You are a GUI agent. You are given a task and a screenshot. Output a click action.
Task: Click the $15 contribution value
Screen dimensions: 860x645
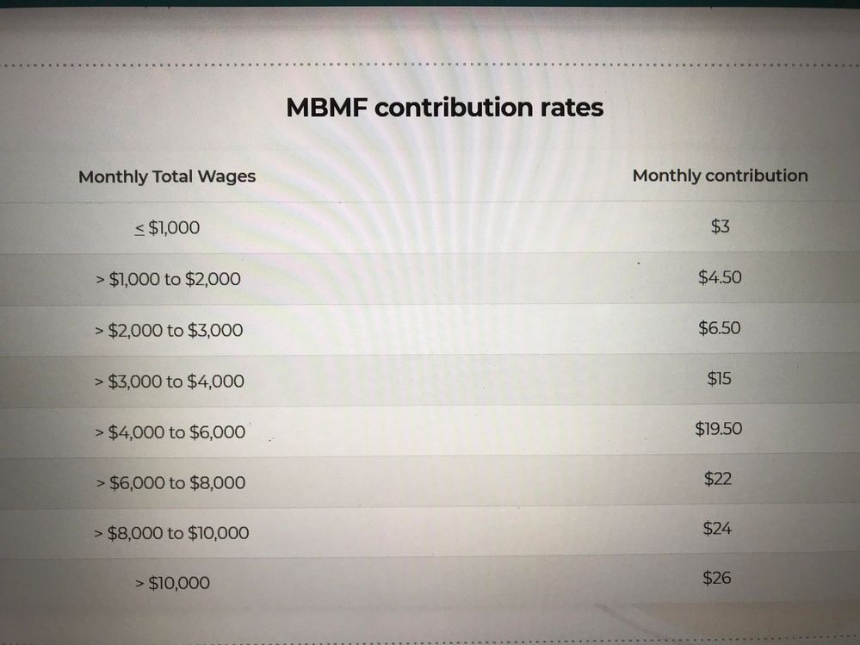(719, 378)
